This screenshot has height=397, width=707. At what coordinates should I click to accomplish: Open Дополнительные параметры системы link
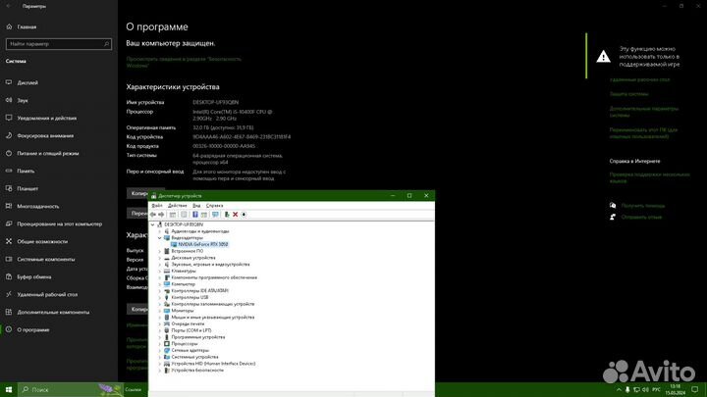[643, 112]
